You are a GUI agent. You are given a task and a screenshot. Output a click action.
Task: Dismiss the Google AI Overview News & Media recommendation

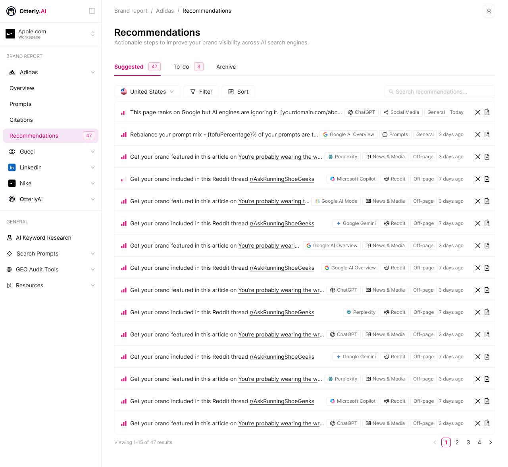click(478, 246)
